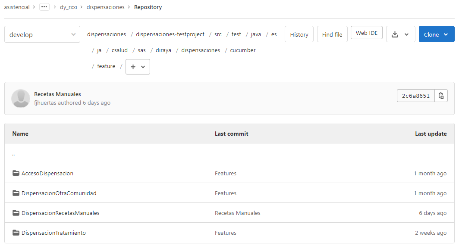This screenshot has width=462, height=252.
Task: Open commit 2c6a8651 hash label
Action: click(416, 96)
